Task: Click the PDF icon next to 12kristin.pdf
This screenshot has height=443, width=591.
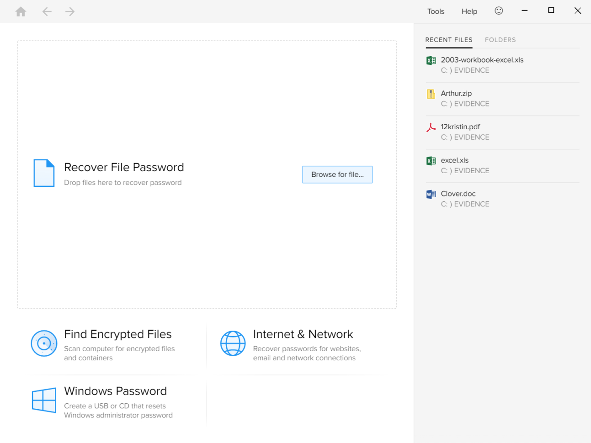Action: click(430, 127)
